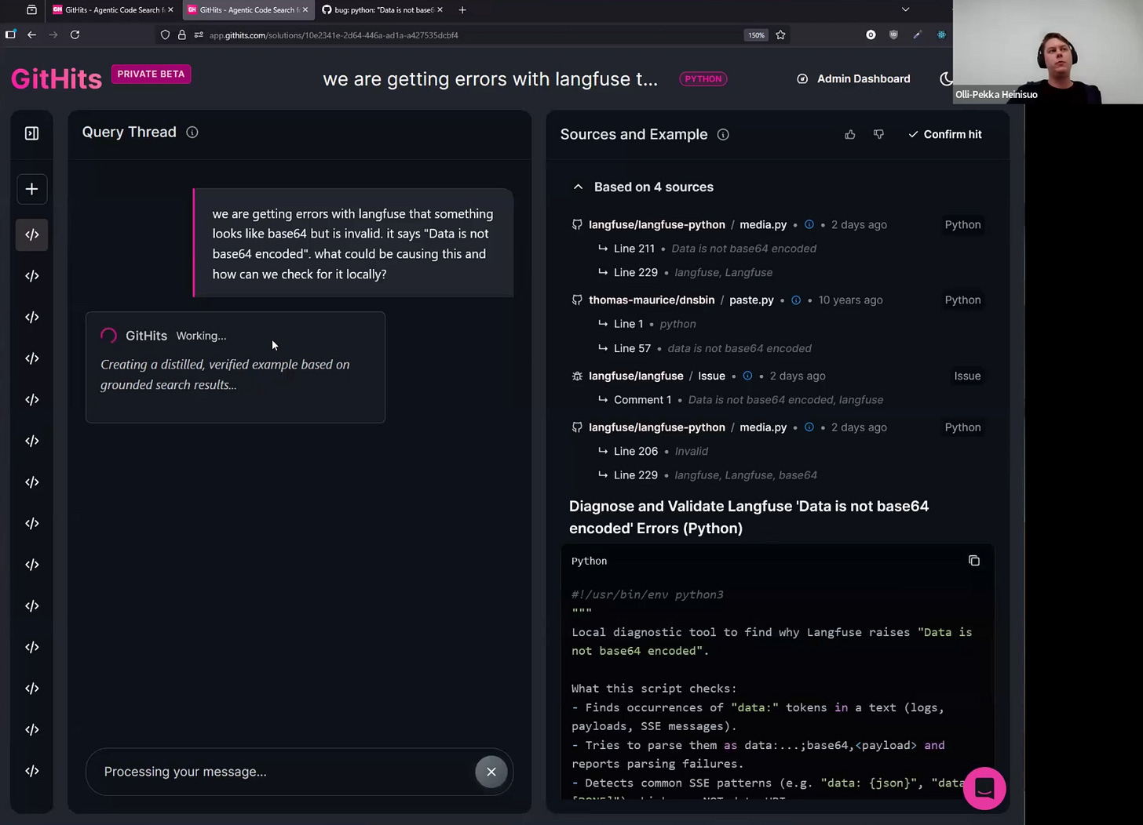This screenshot has height=825, width=1143.
Task: Click the GitHits logo
Action: [57, 79]
